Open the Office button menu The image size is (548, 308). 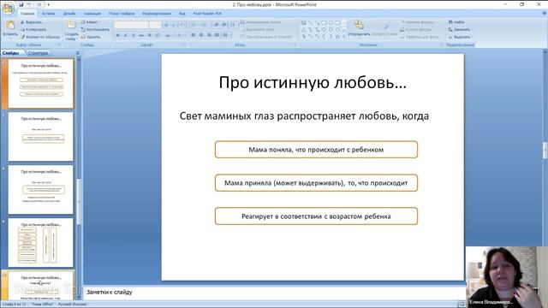[8, 8]
